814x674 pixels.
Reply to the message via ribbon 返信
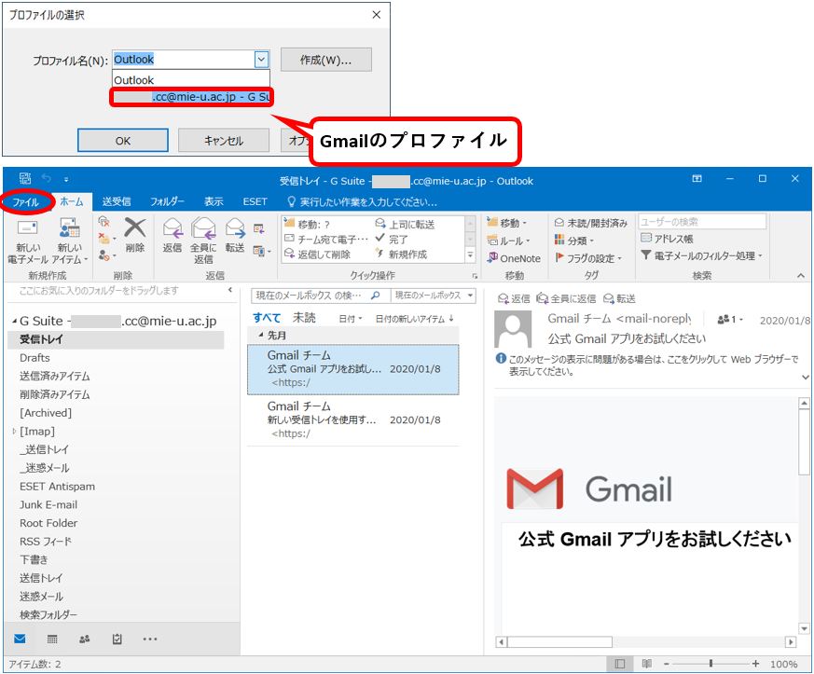click(x=172, y=236)
